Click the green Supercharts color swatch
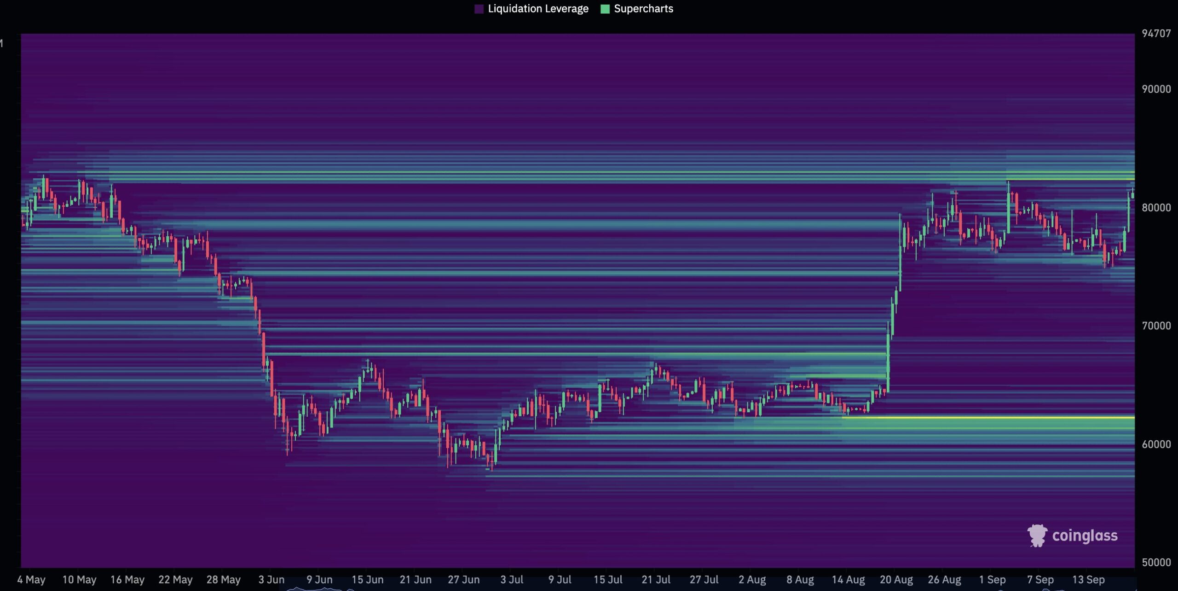 pyautogui.click(x=605, y=9)
